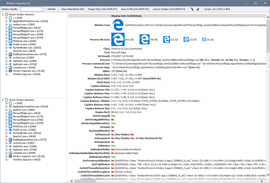Click vmtoolsd.exe icon in Owner hierarchy
Image resolution: width=270 pixels, height=183 pixels.
[10, 153]
